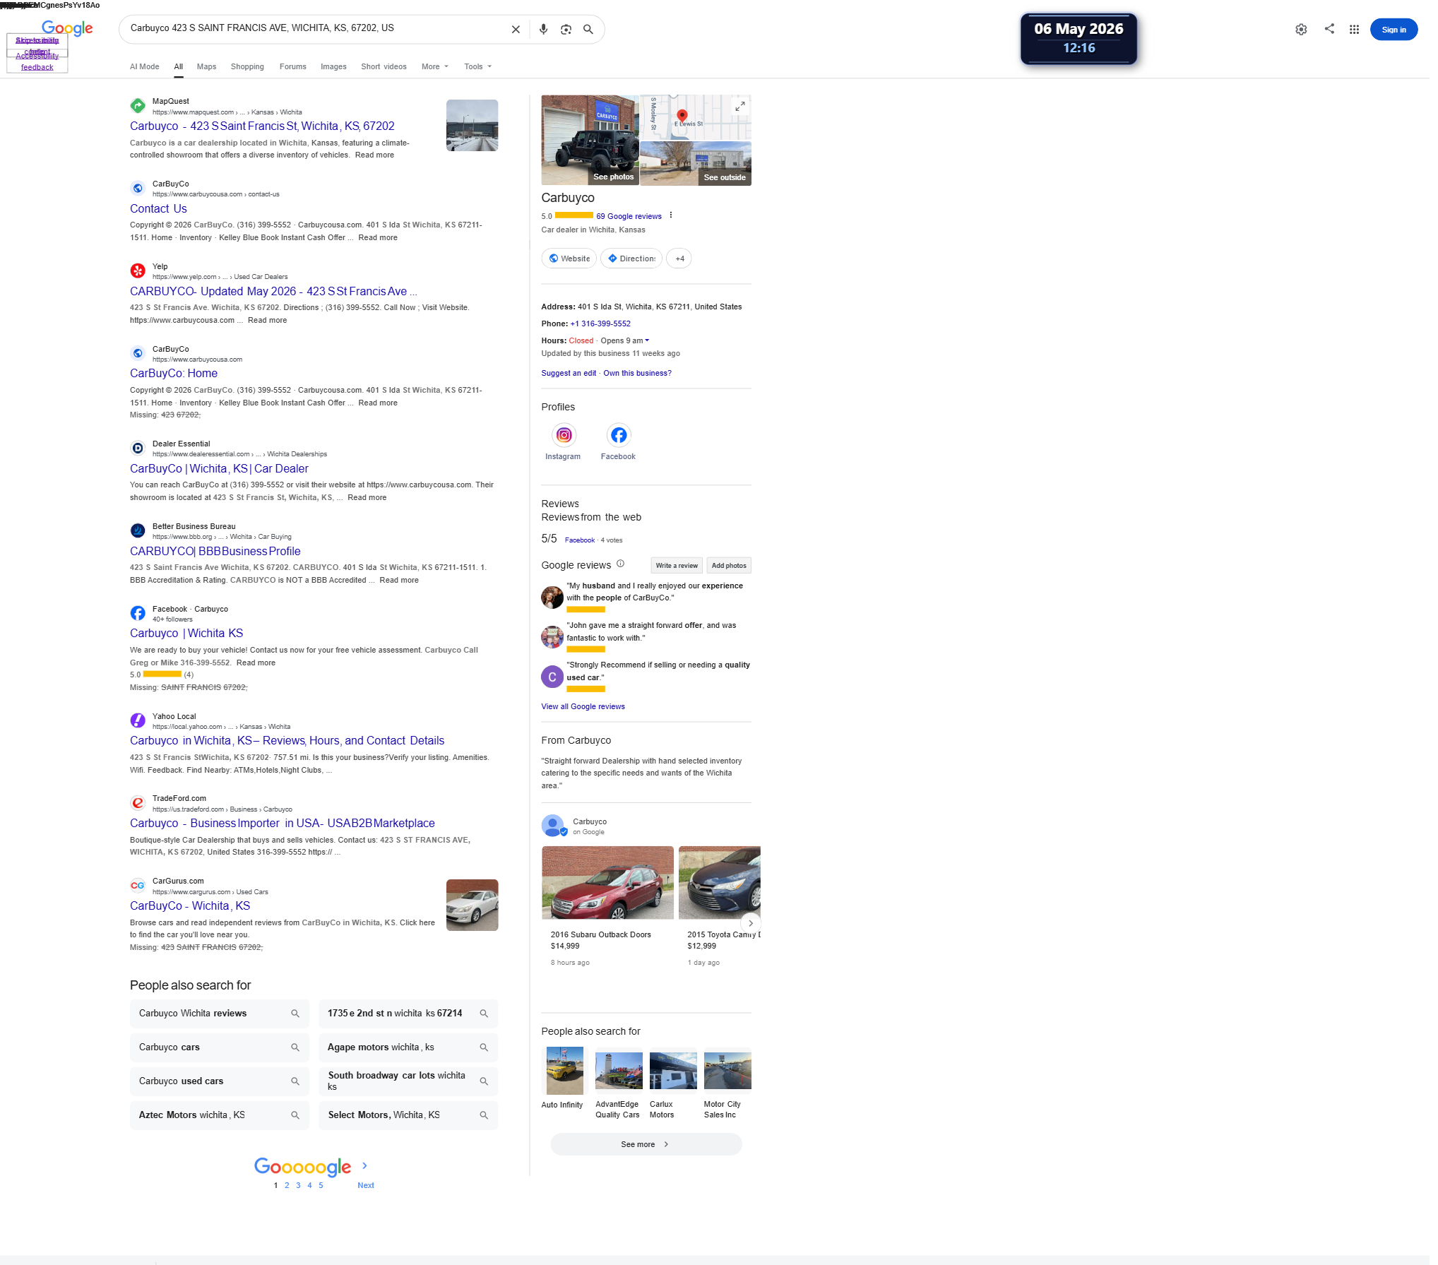1438x1265 pixels.
Task: Call the phone number +1 316-399-5552
Action: coord(600,324)
